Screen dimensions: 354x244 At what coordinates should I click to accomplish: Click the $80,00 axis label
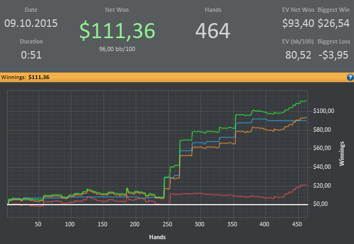coord(322,130)
